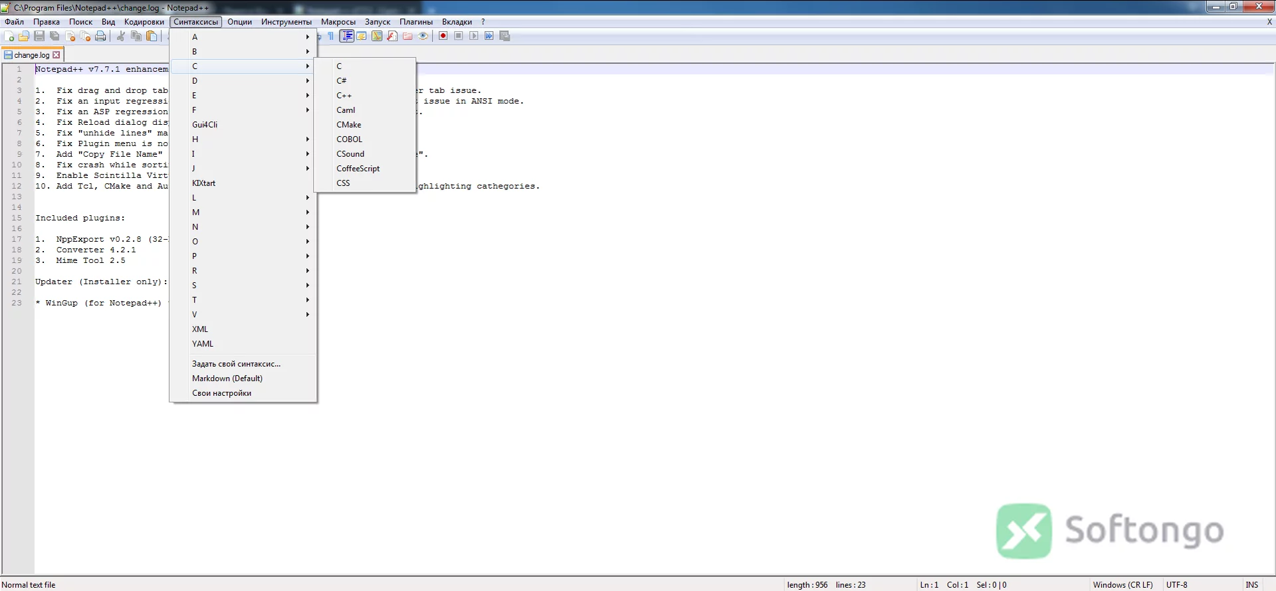Open 'Задать свой синтаксис...' menu entry
Screen dimensions: 1276x591
pyautogui.click(x=244, y=364)
